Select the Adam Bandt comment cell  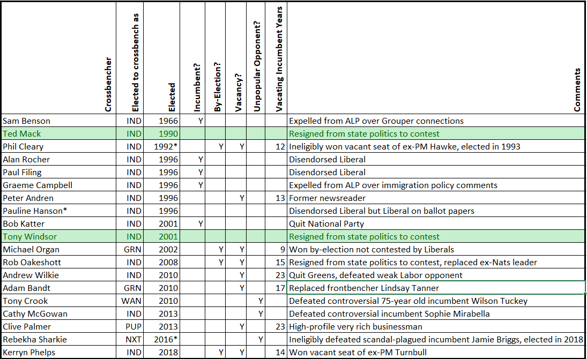436,288
